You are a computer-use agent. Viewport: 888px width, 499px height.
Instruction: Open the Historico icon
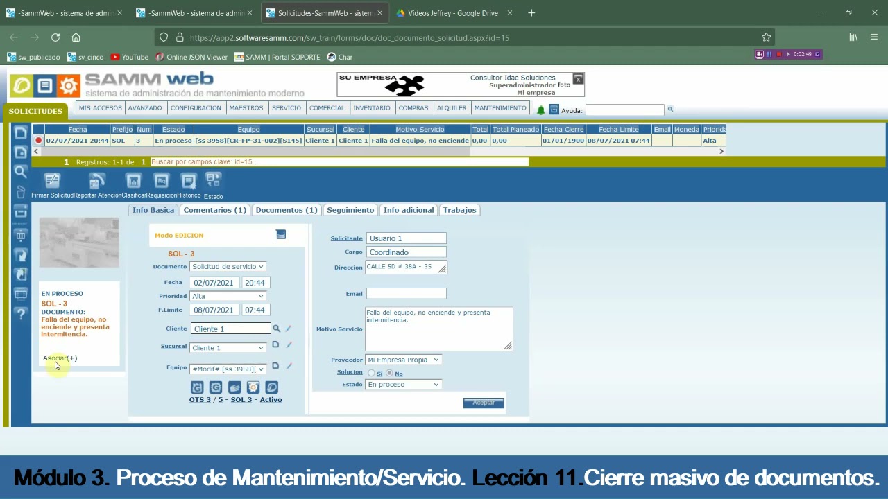(189, 181)
